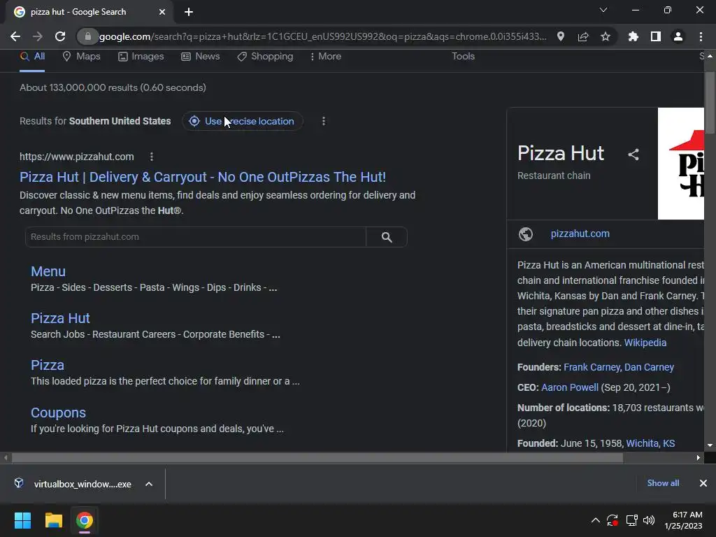The width and height of the screenshot is (716, 537).
Task: Show all downloads
Action: tap(663, 483)
